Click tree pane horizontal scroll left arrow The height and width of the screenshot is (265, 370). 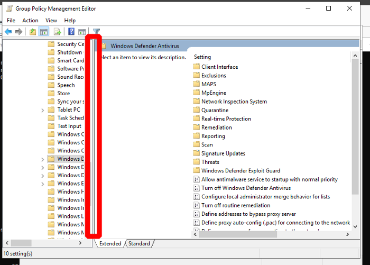pos(7,243)
